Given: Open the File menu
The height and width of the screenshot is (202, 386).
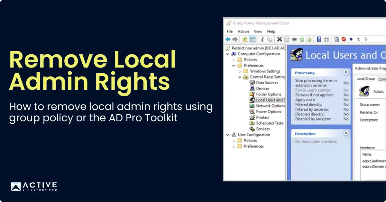Looking at the screenshot, I should 230,32.
